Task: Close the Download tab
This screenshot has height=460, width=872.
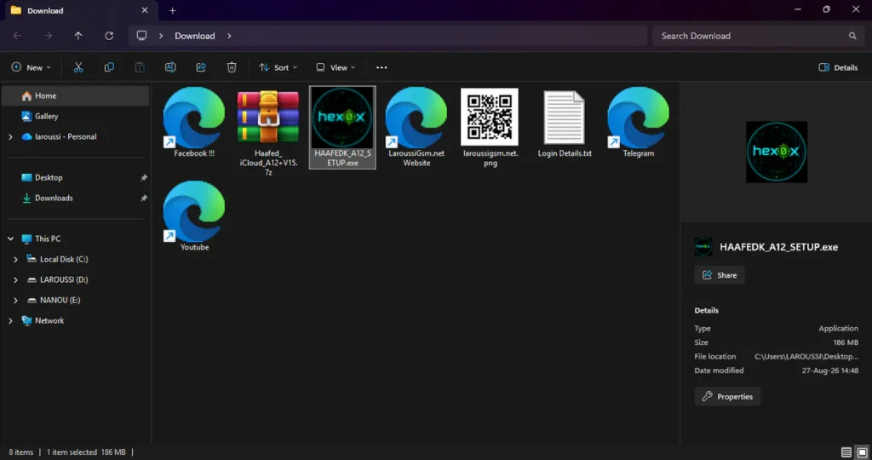Action: pos(145,10)
